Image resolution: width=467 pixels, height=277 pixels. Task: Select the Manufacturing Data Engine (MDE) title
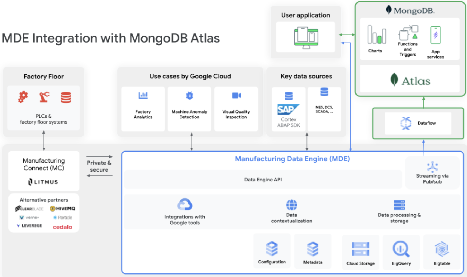292,159
